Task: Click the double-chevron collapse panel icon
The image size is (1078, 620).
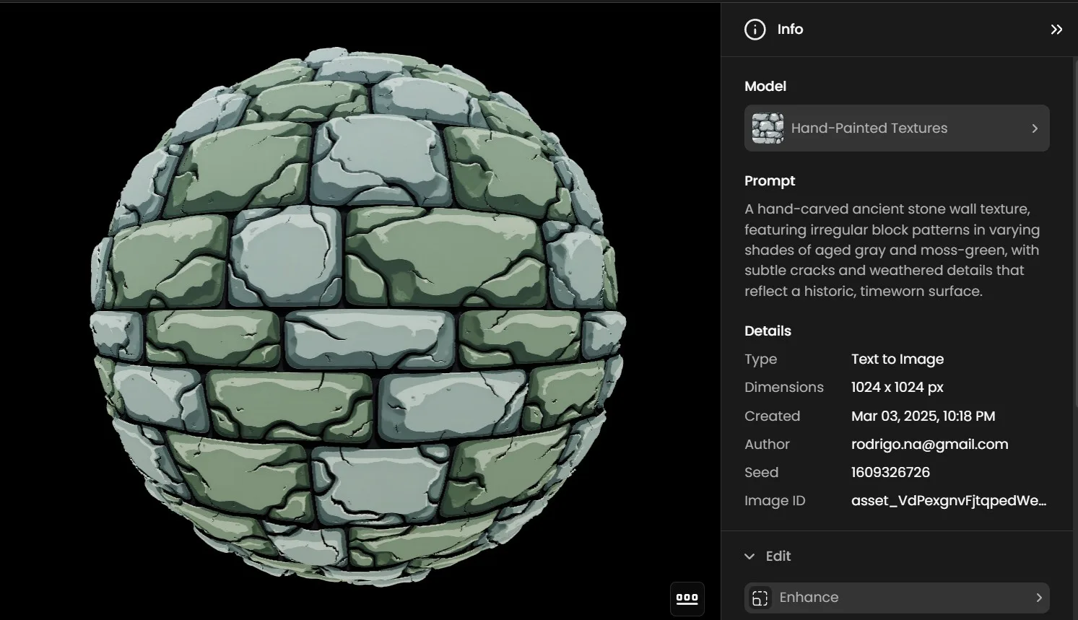Action: coord(1057,29)
